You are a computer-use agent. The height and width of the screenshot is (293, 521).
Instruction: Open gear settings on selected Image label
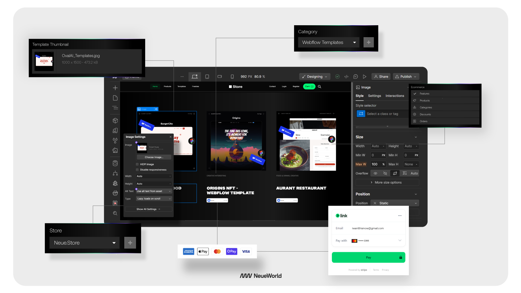(156, 109)
